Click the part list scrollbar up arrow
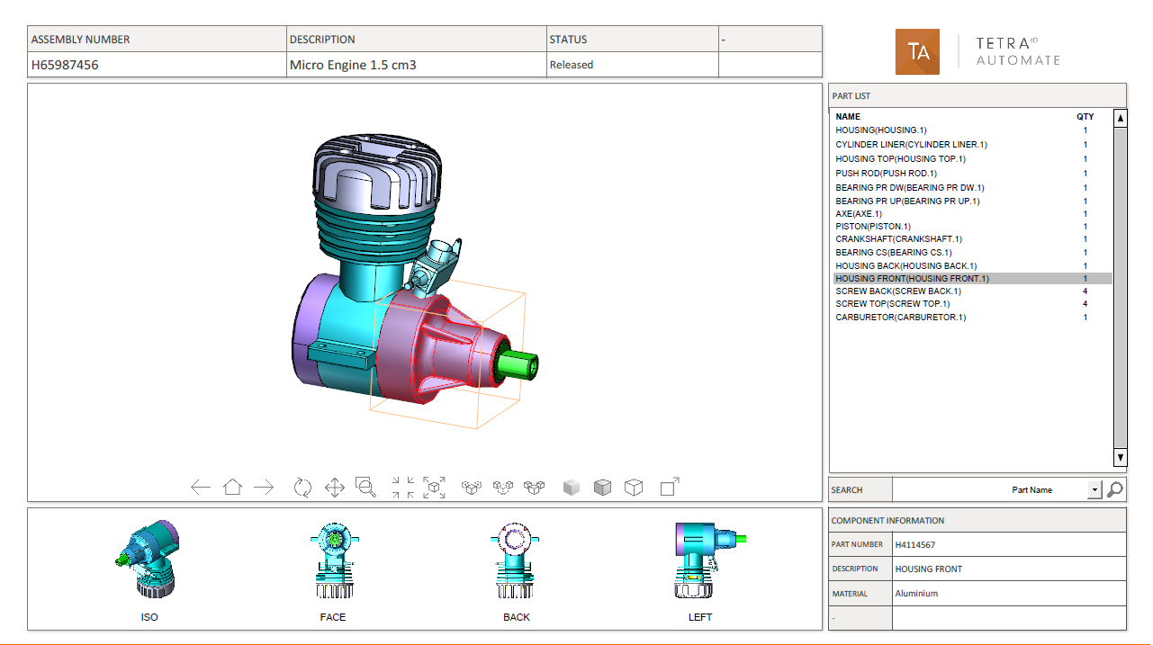Screen dimensions: 1153x645 pyautogui.click(x=1121, y=118)
